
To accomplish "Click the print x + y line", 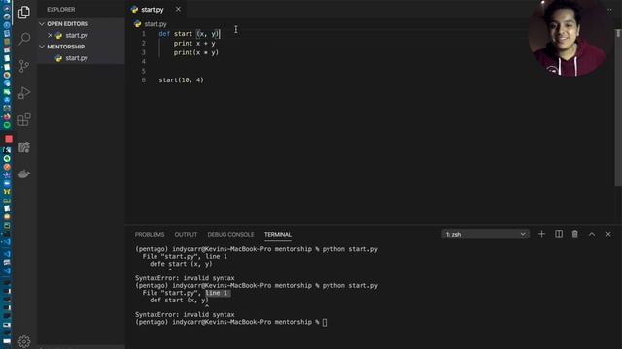I will coord(194,43).
